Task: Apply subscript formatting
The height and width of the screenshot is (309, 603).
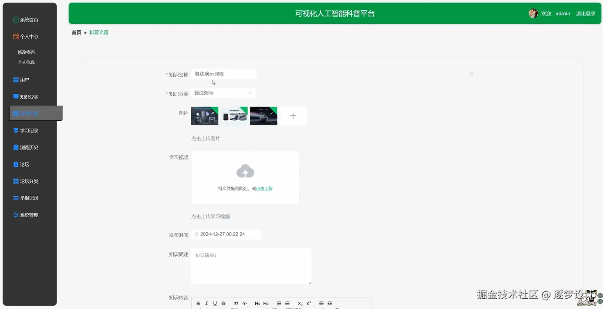Action: click(300, 303)
